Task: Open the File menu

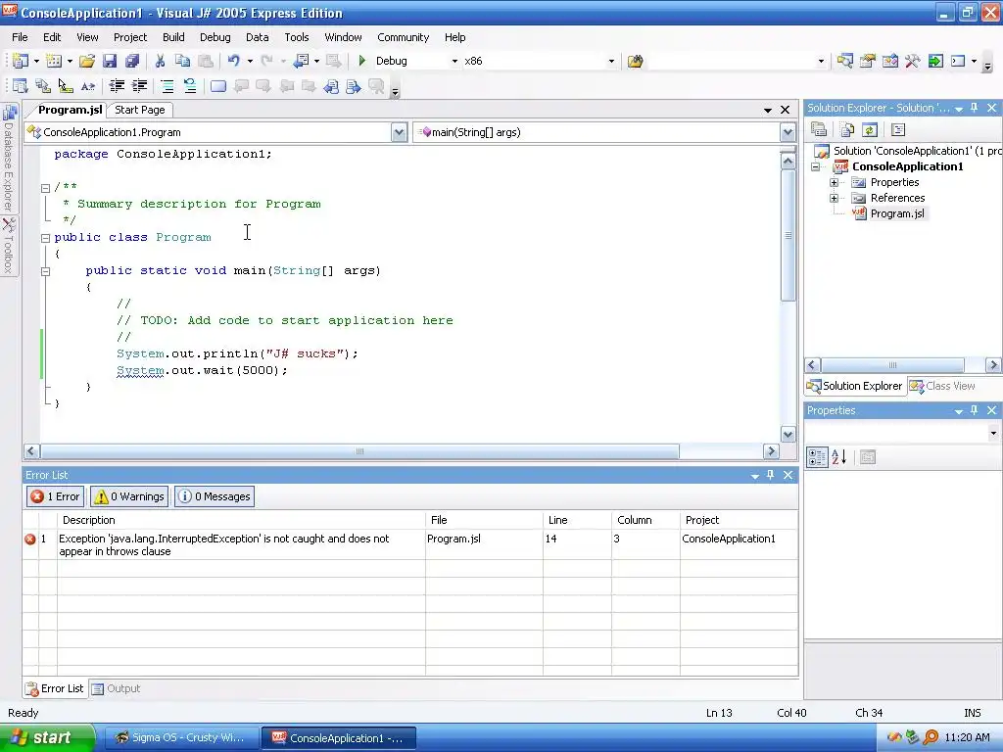Action: [x=20, y=37]
